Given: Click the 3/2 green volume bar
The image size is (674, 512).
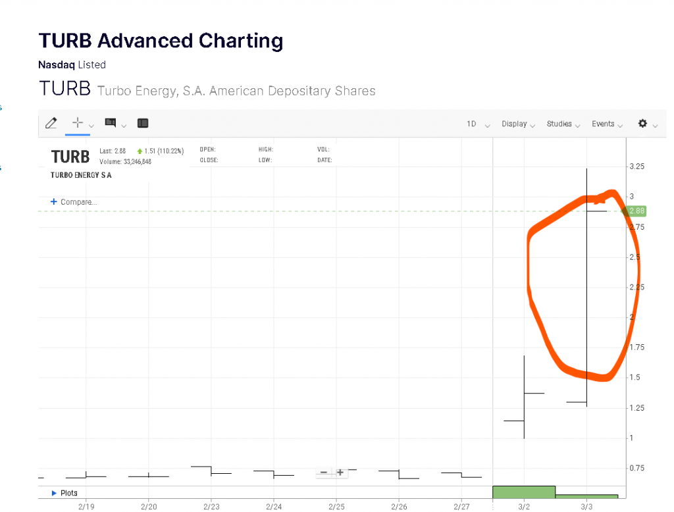Looking at the screenshot, I should pyautogui.click(x=524, y=492).
